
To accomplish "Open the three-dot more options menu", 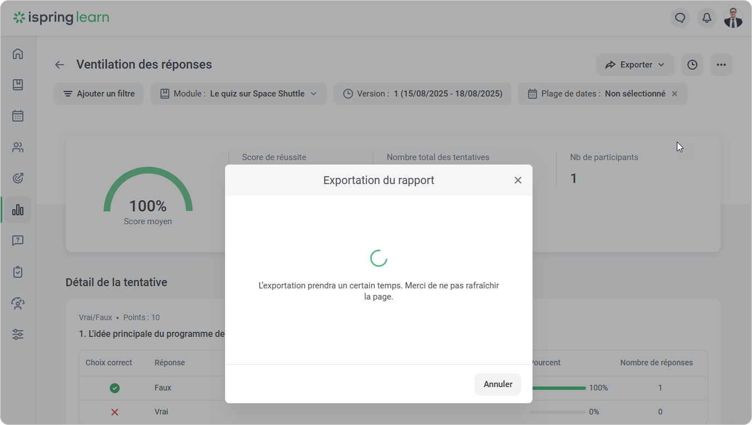I will point(721,65).
